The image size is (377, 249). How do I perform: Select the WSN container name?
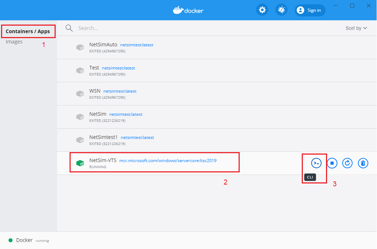[95, 91]
